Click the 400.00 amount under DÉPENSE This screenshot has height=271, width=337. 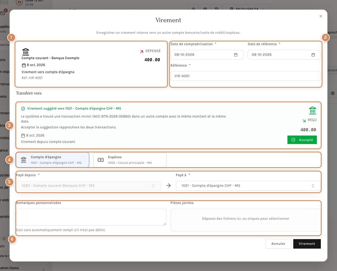(x=152, y=60)
